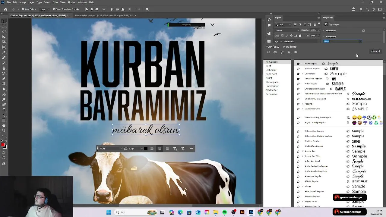Open Auto-Select Layer dropdown

pos(44,9)
